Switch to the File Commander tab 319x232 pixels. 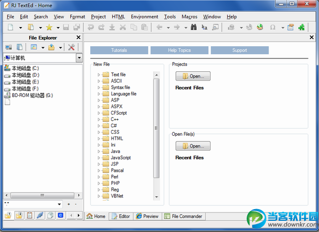tap(183, 217)
